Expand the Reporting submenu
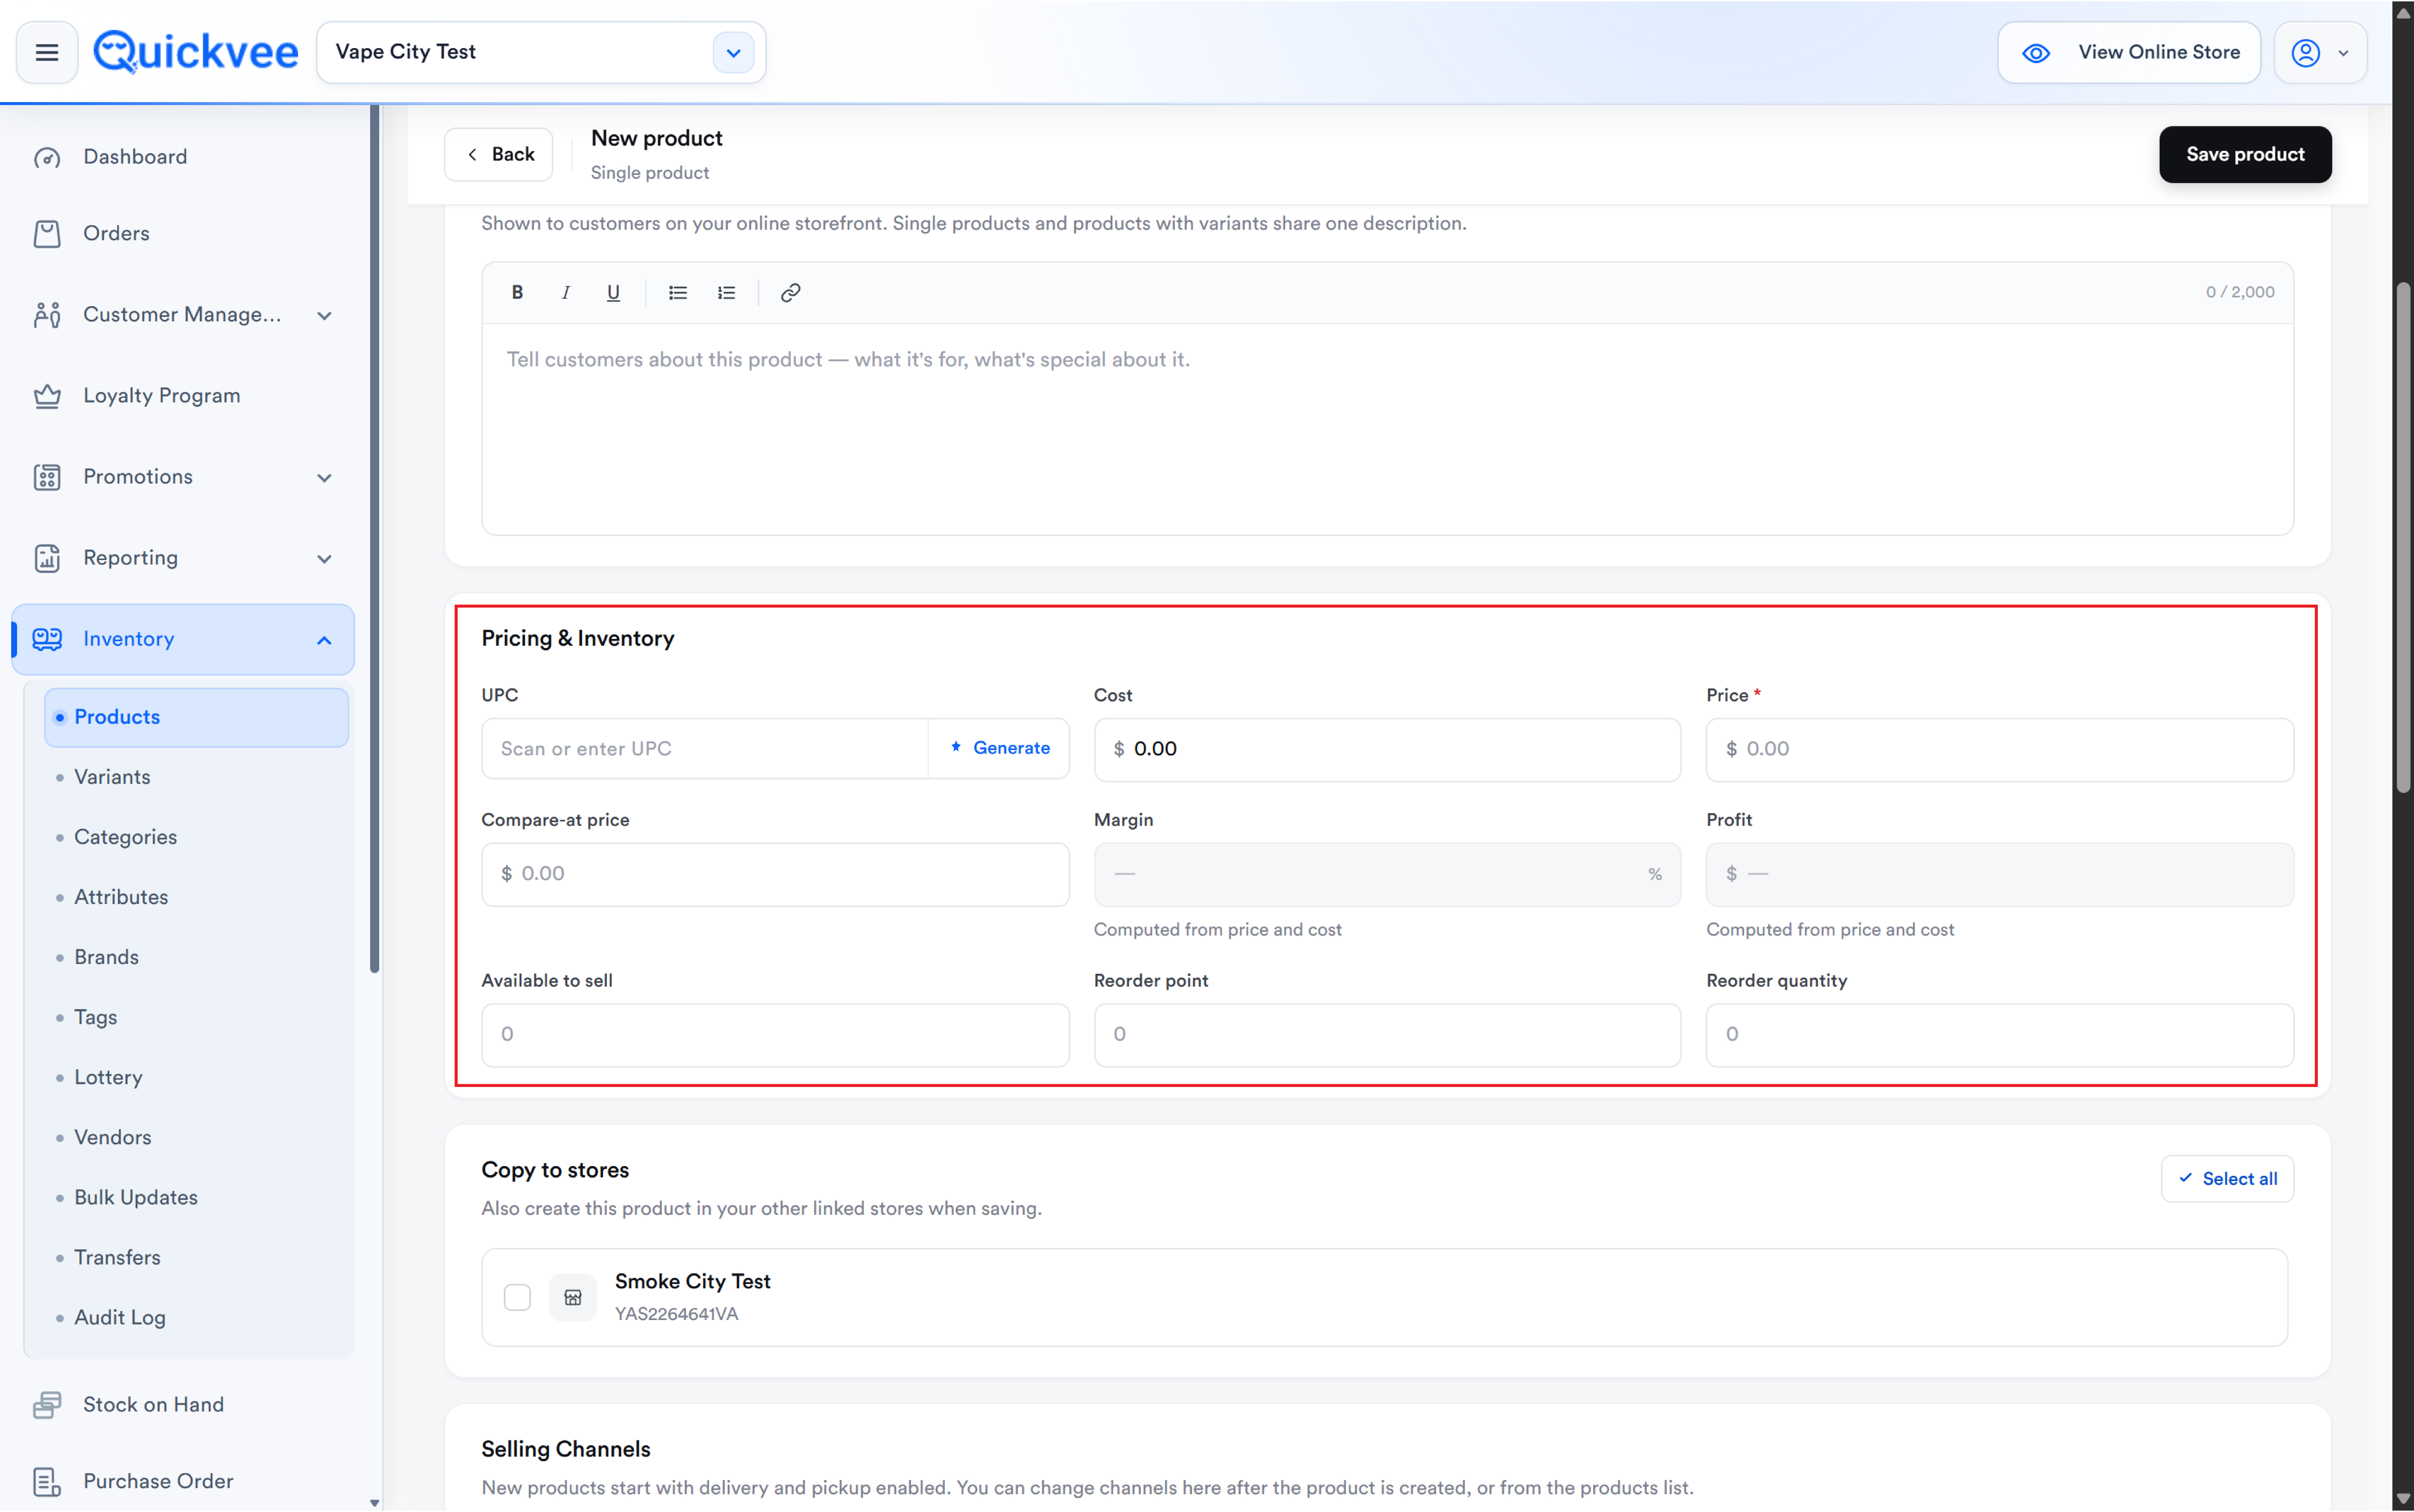This screenshot has height=1512, width=2414. 324,559
